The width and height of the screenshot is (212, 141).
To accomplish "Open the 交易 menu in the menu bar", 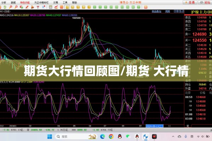I will point(55,2).
